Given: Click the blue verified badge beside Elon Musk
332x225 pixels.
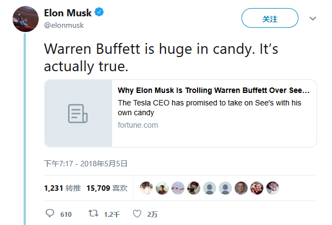Looking at the screenshot, I should [x=101, y=13].
